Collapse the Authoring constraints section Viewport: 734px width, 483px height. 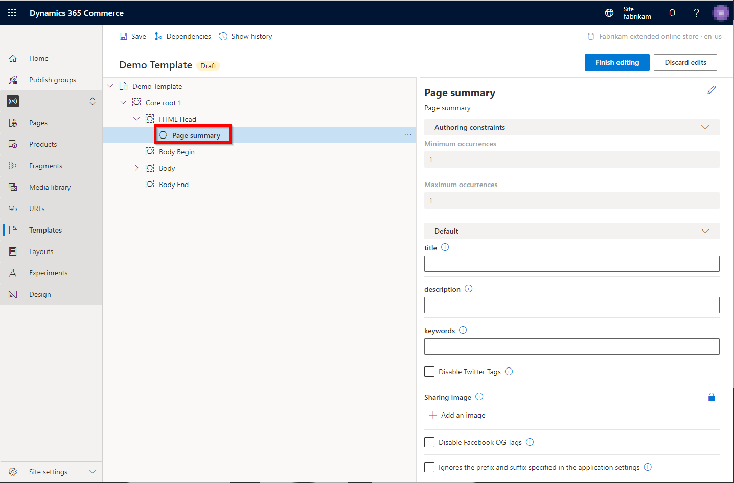coord(705,127)
